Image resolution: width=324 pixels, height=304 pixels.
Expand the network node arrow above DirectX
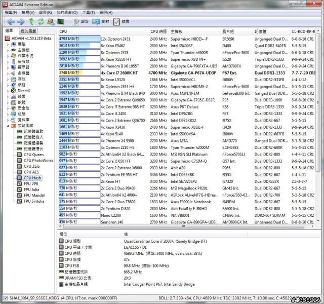[x=8, y=85]
